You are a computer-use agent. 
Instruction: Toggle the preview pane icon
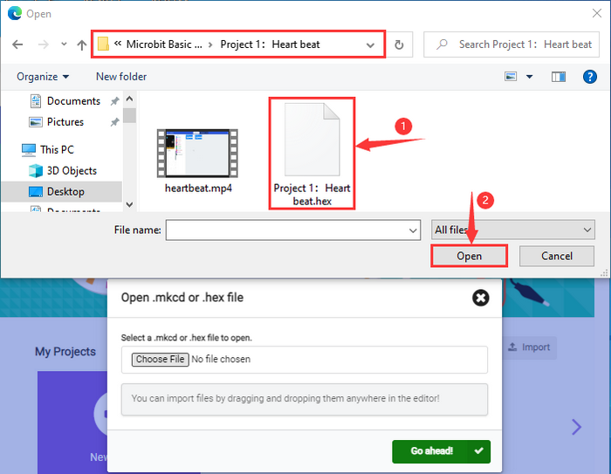click(559, 77)
